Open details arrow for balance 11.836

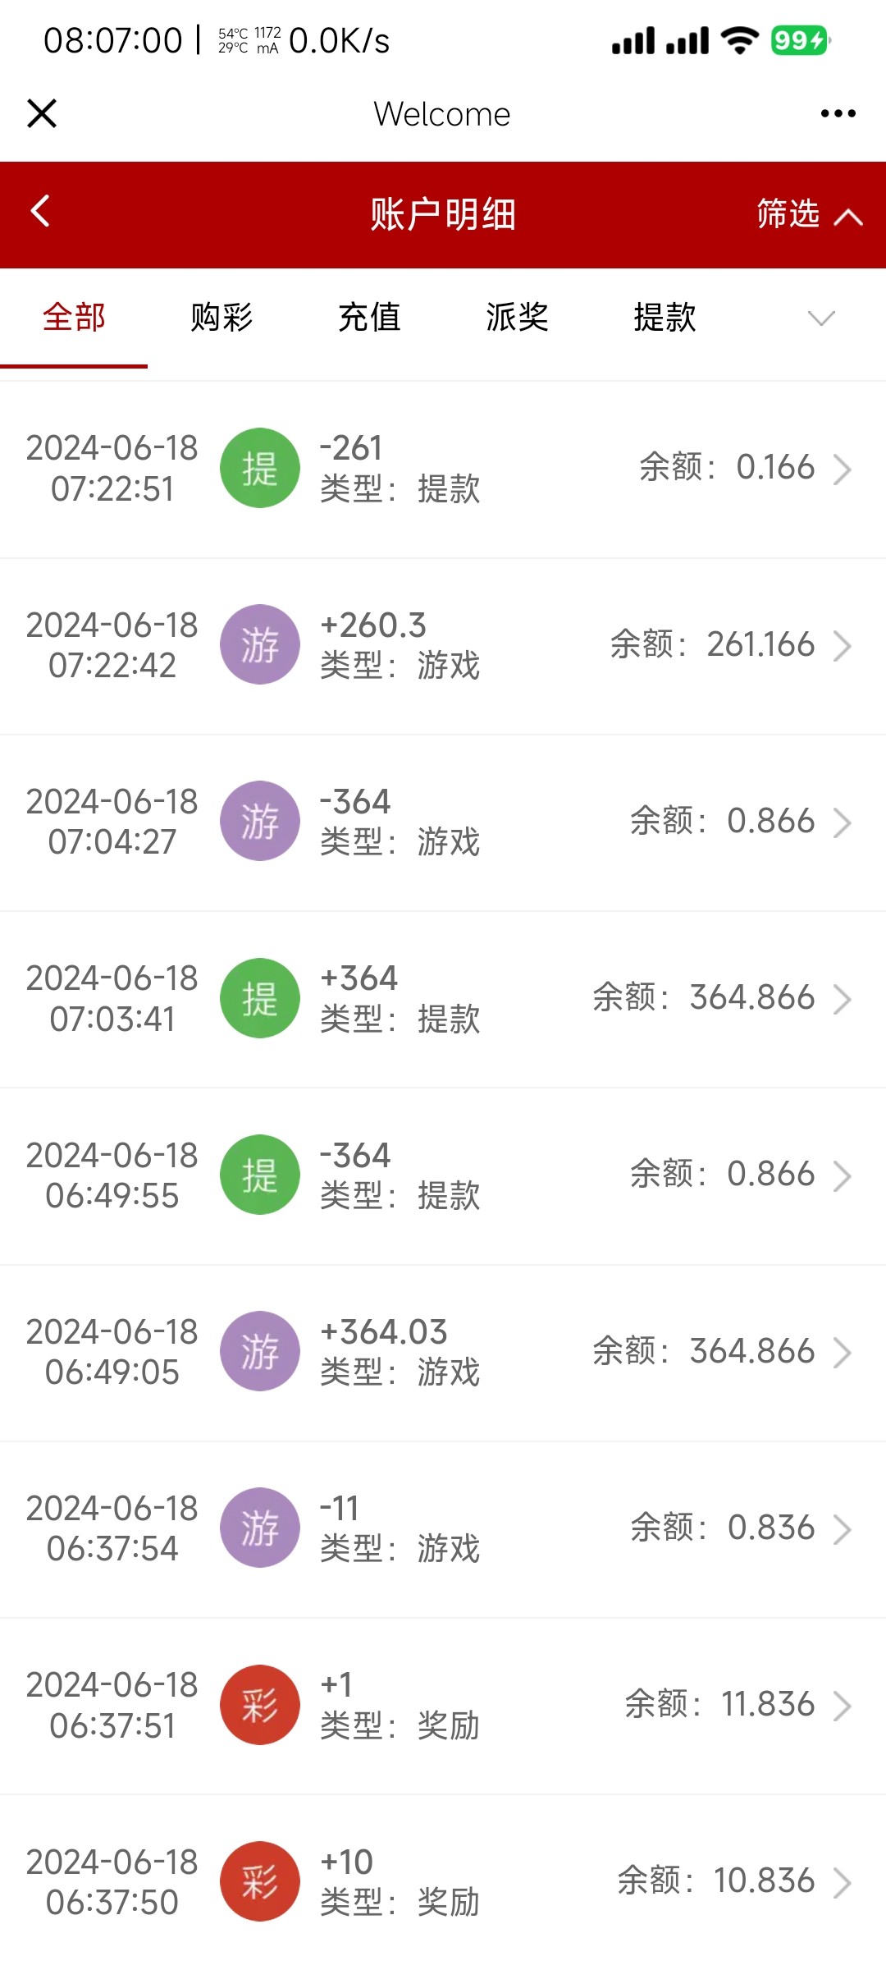842,1706
